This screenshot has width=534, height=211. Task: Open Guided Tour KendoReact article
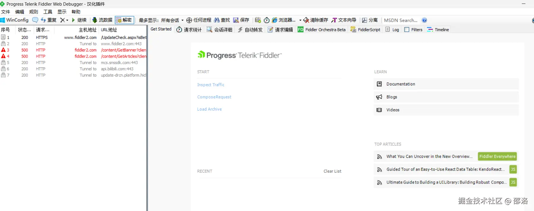[x=445, y=169]
